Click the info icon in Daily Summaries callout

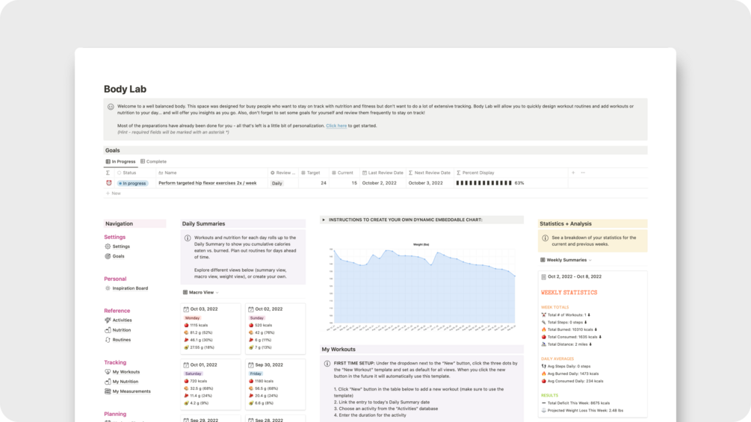188,238
